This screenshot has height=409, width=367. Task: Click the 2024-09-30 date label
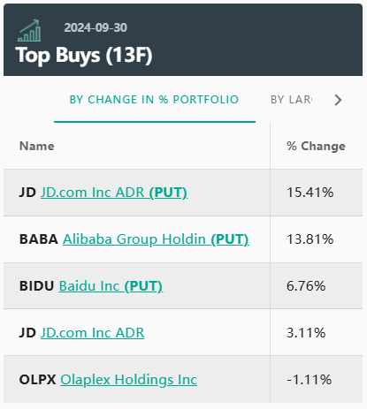click(96, 27)
